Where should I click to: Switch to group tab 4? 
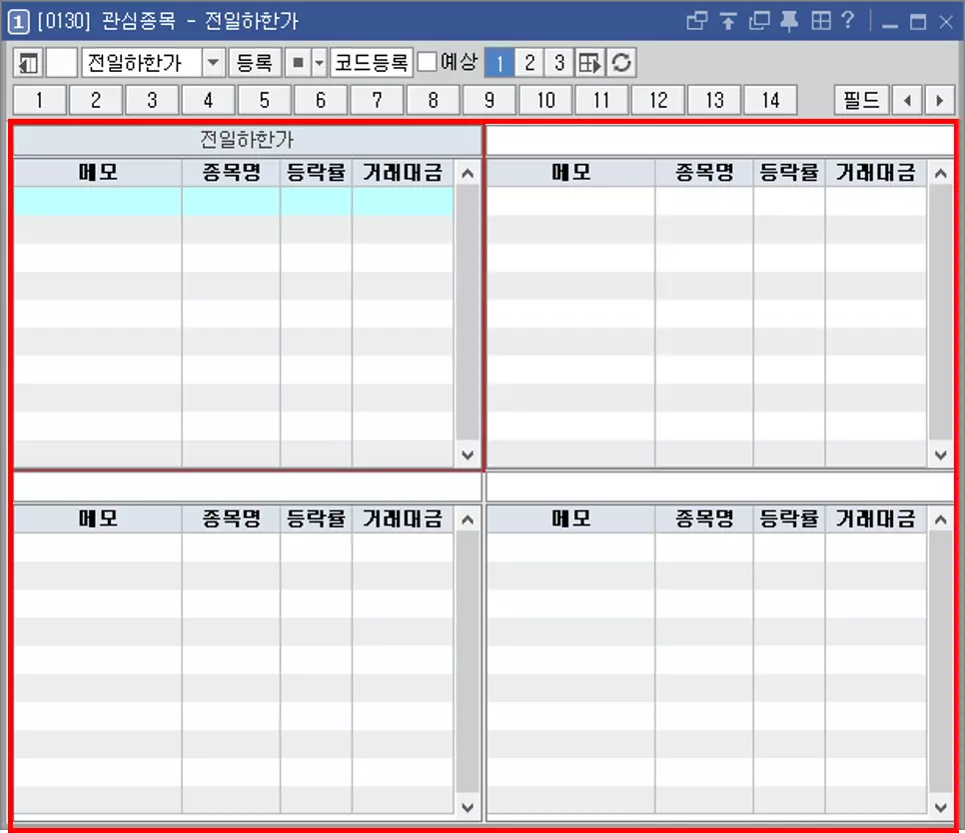click(x=208, y=100)
